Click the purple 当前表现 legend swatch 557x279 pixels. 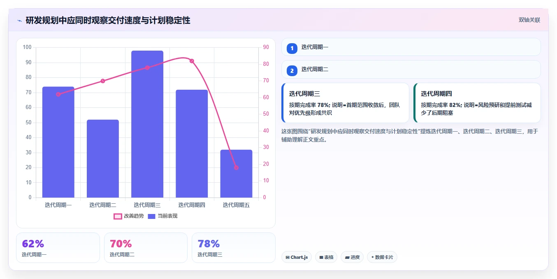click(151, 216)
